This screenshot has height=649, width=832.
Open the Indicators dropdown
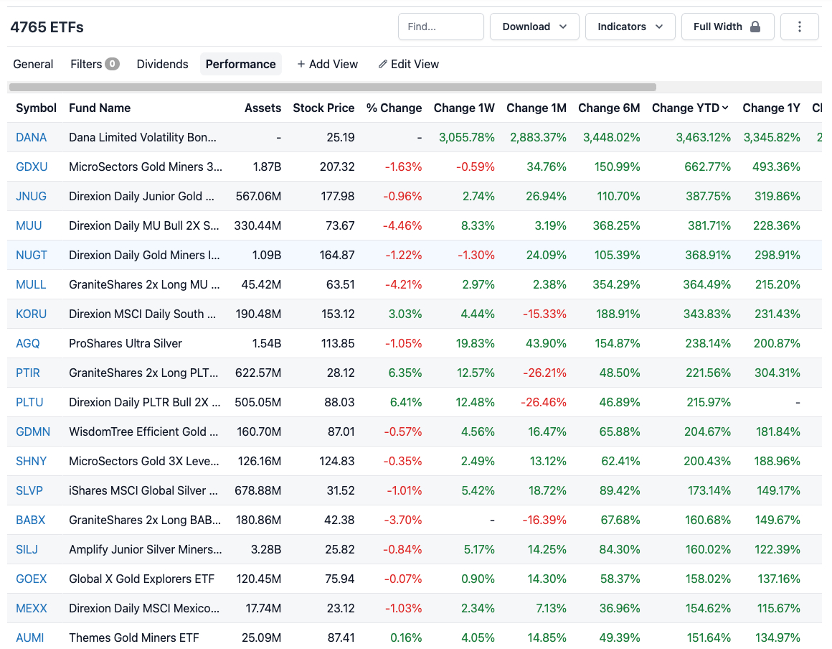pyautogui.click(x=630, y=27)
